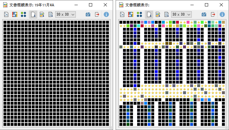Viewport: 229px width, 130px height.
Task: Click blue info icon in right window
Action: click(222, 14)
